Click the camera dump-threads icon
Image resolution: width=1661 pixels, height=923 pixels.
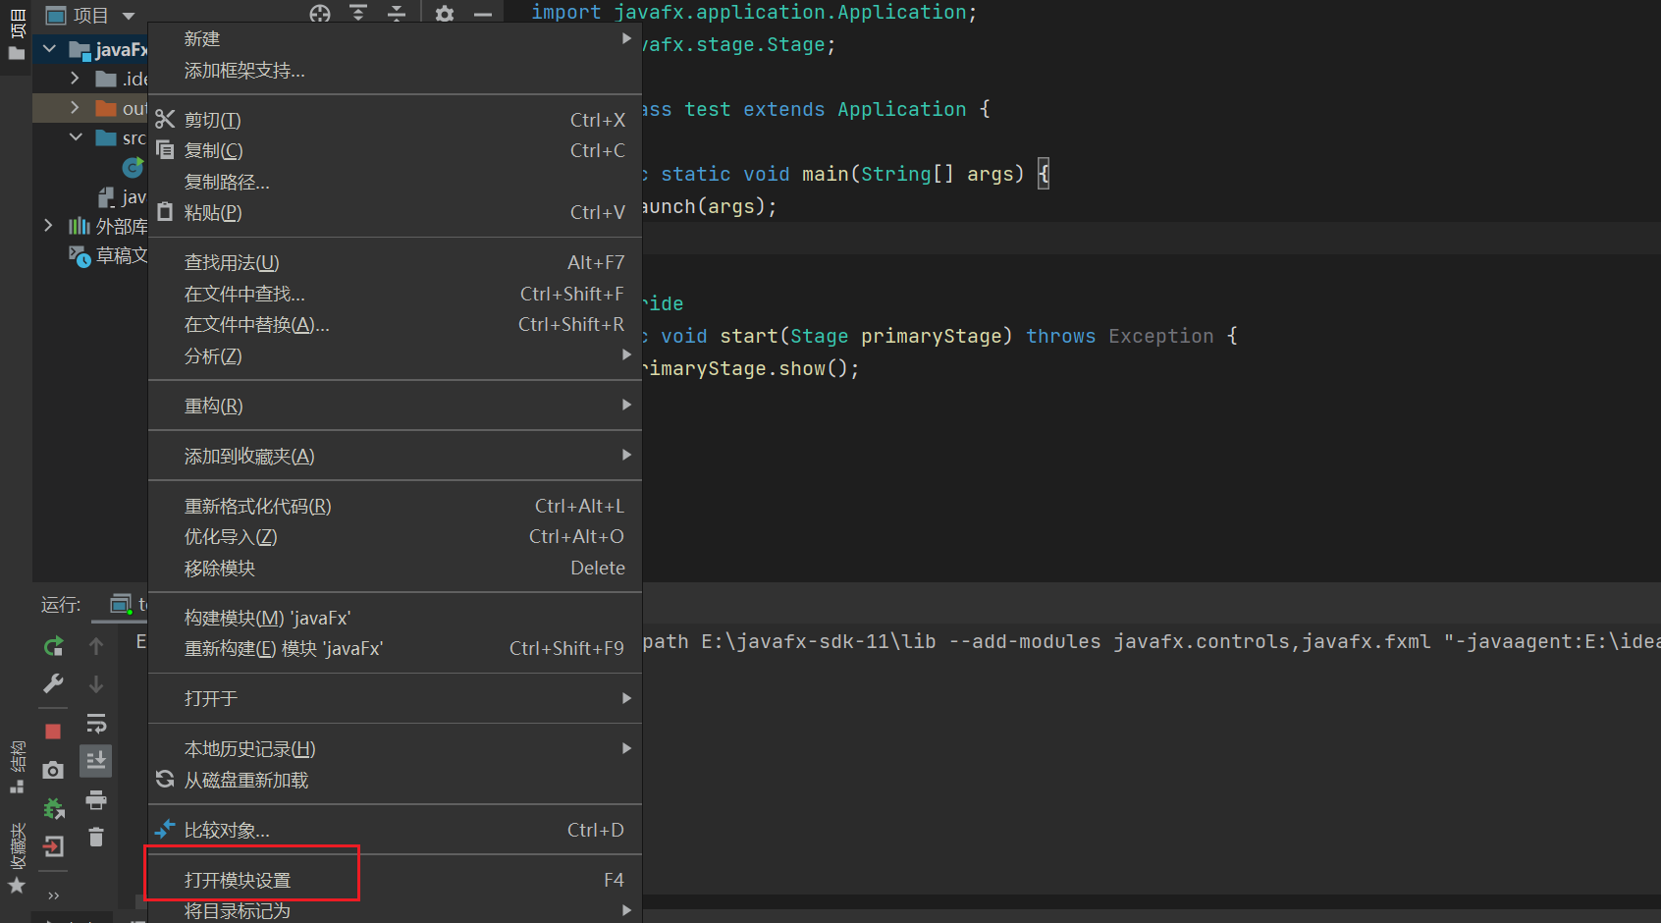coord(54,770)
